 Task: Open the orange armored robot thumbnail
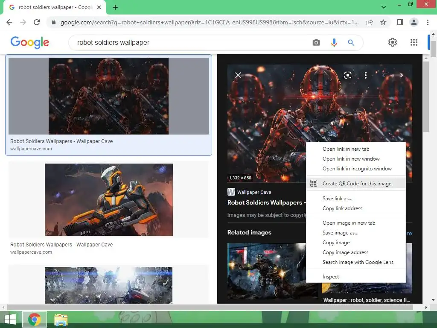pyautogui.click(x=109, y=200)
